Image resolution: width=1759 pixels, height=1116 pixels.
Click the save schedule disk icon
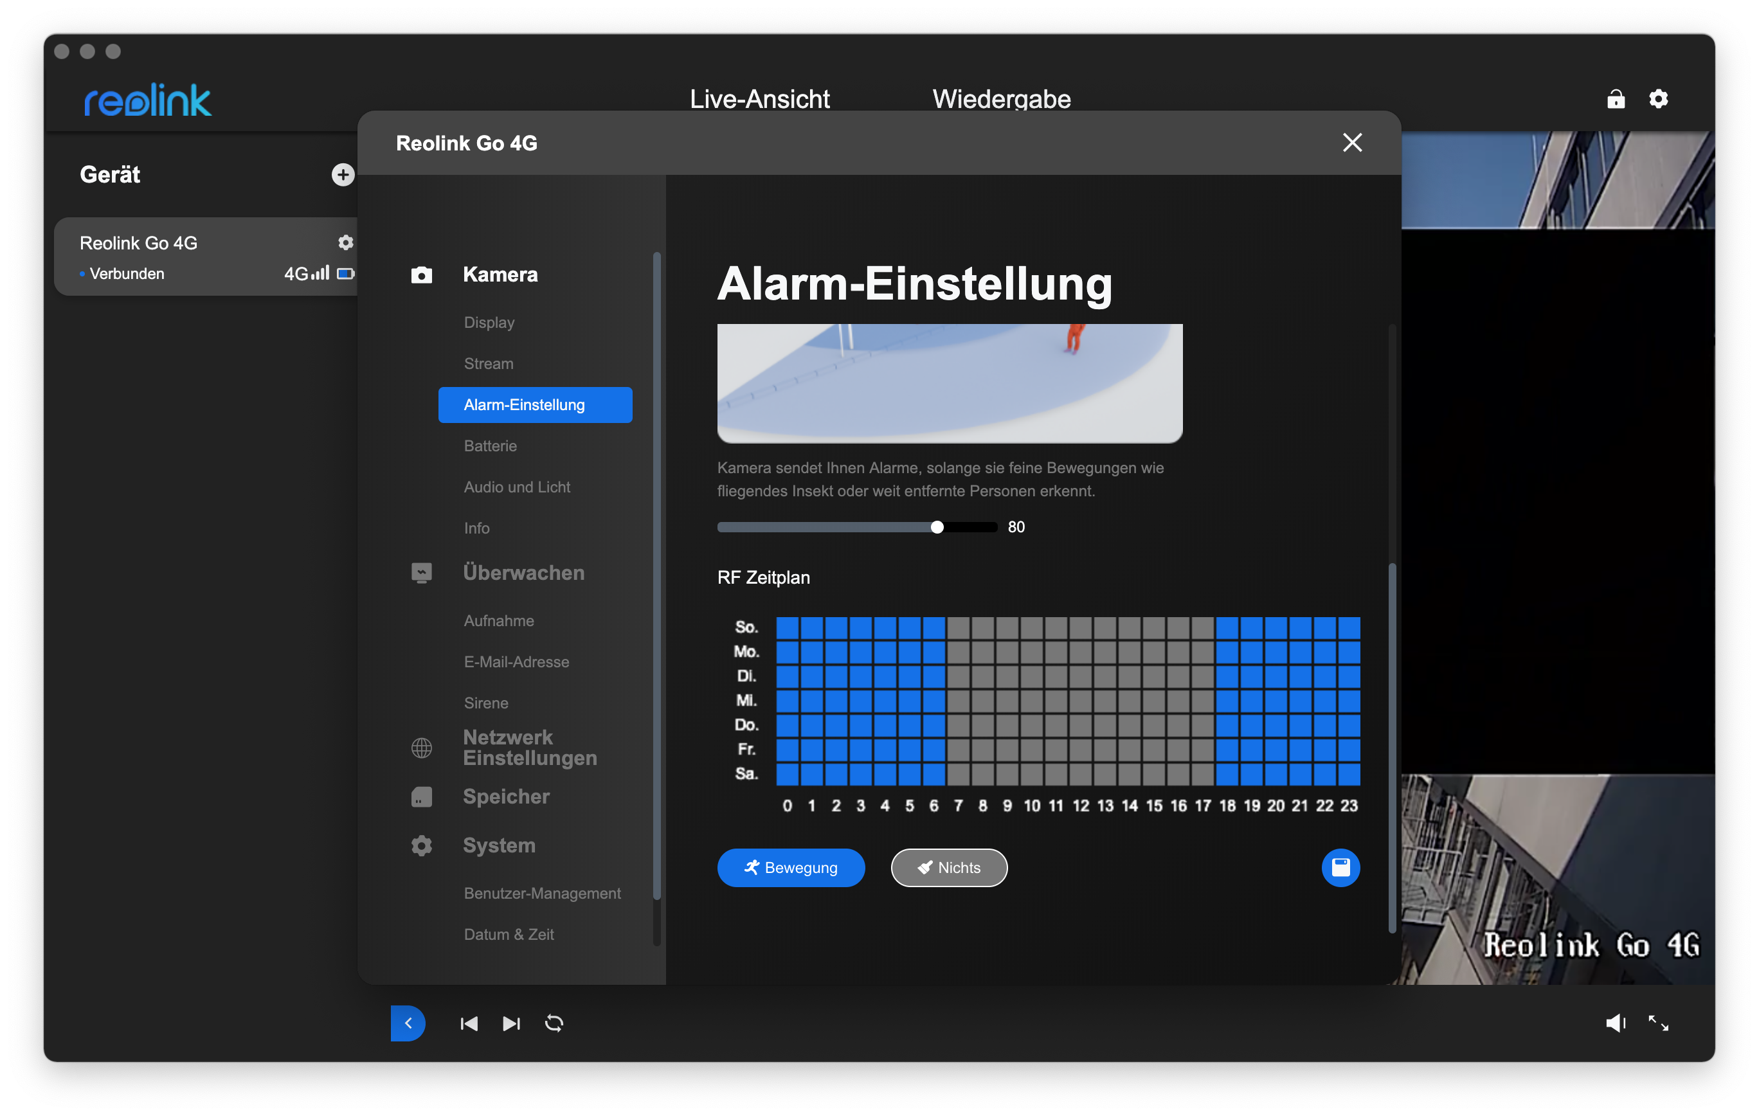pyautogui.click(x=1340, y=868)
